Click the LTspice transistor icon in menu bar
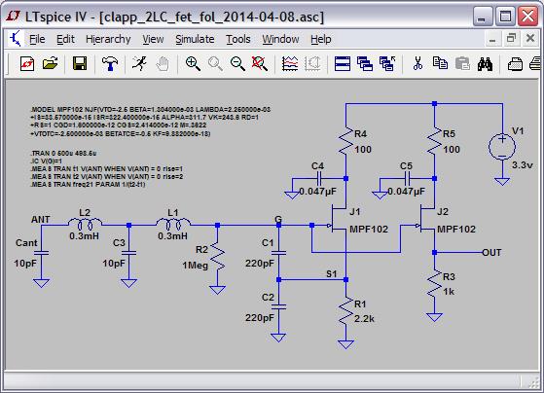This screenshot has width=544, height=393. tap(16, 39)
